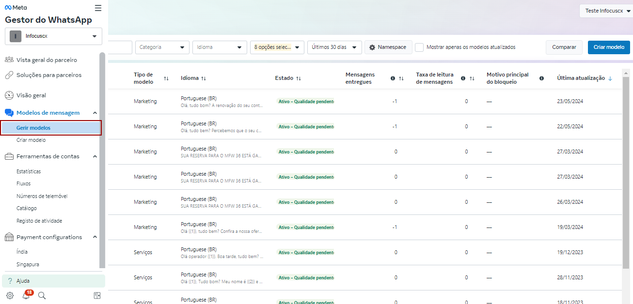Open the search magnifier icon in sidebar footer
The image size is (633, 304).
(x=42, y=295)
